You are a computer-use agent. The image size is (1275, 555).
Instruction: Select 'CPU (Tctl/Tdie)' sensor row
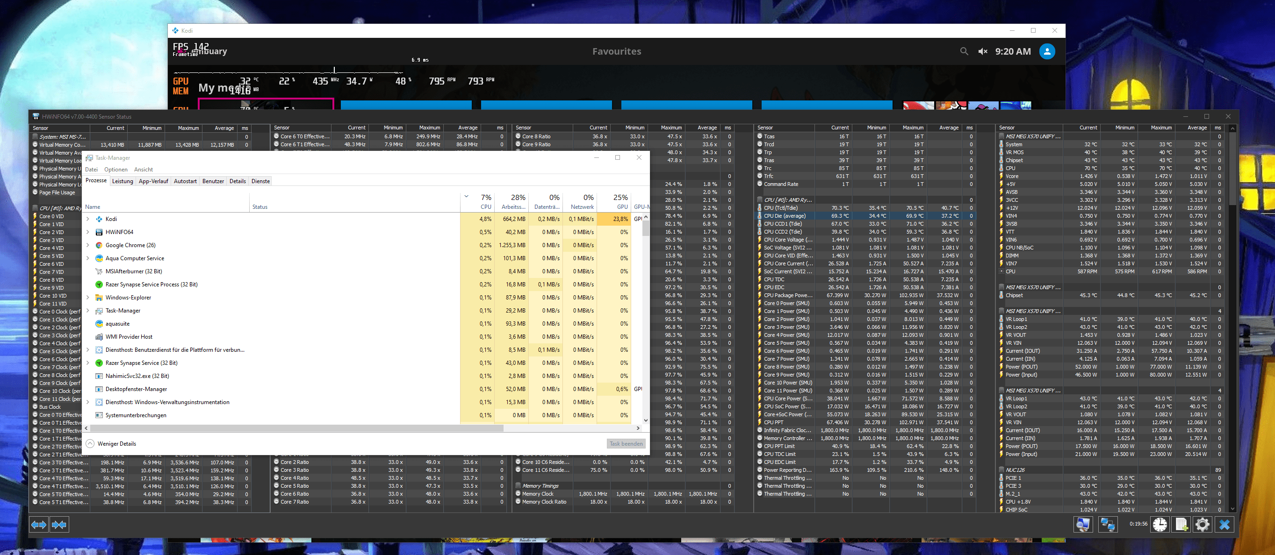click(866, 208)
